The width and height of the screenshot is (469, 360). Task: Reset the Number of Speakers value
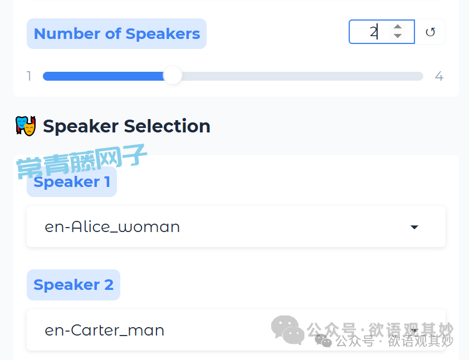tap(431, 32)
